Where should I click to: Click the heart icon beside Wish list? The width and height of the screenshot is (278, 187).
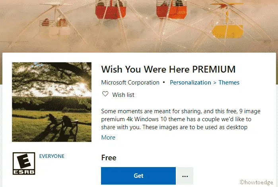click(105, 95)
